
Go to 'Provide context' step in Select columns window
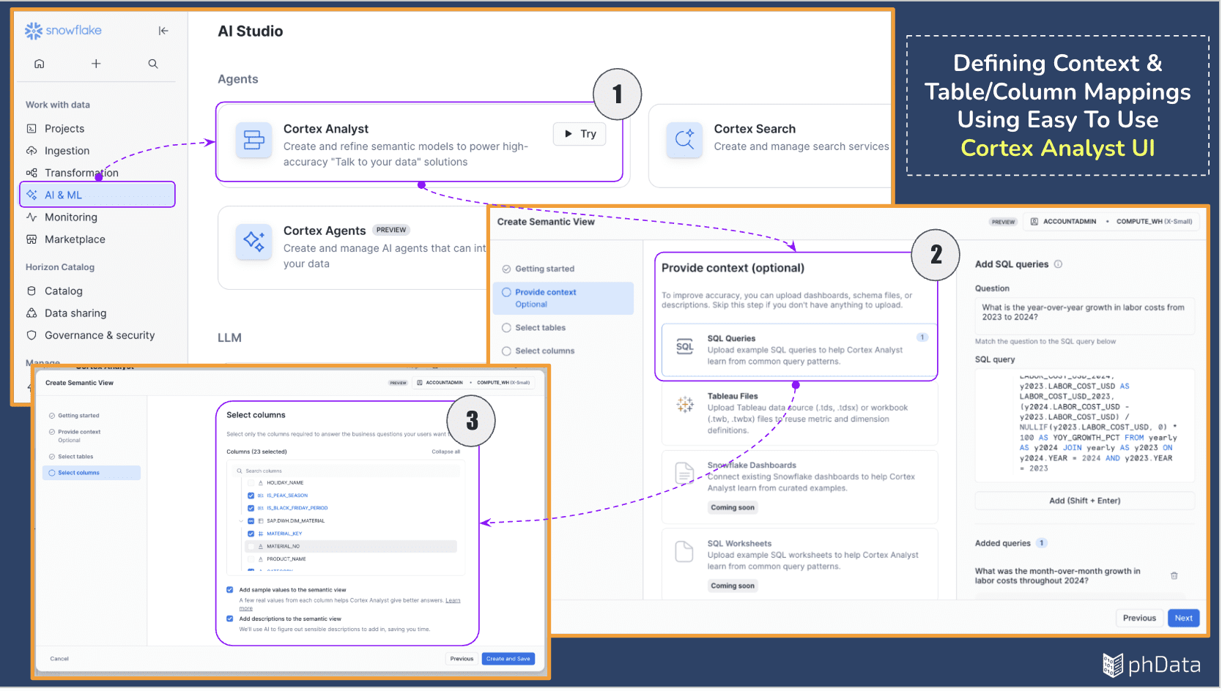point(79,436)
